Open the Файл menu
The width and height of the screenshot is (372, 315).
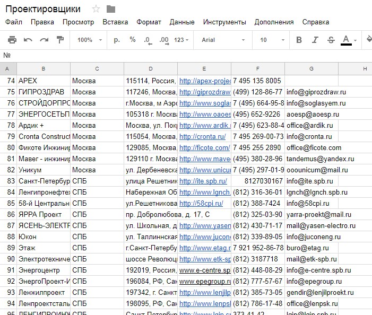coord(14,22)
